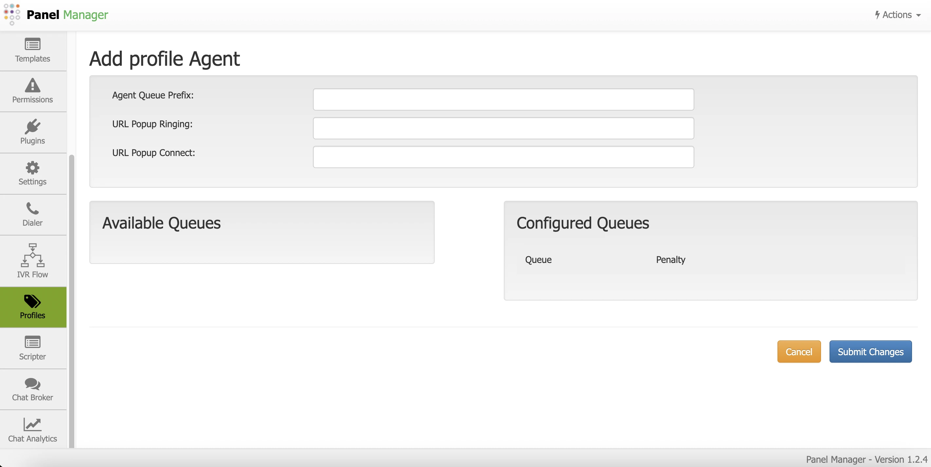Focus the URL Popup Connect input
Image resolution: width=931 pixels, height=467 pixels.
click(503, 157)
